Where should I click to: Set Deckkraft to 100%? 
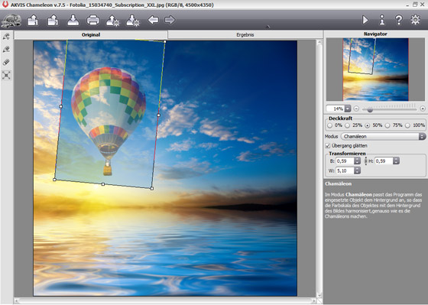tap(407, 125)
